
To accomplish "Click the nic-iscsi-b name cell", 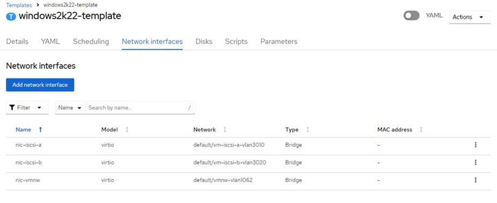I will [x=28, y=163].
